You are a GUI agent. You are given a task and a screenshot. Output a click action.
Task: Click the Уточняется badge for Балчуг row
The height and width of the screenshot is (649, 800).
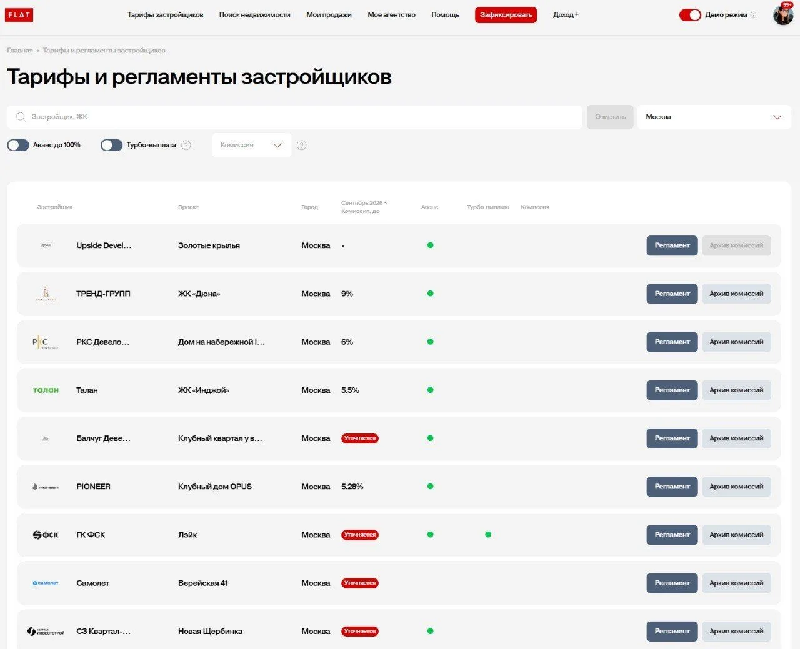coord(360,438)
